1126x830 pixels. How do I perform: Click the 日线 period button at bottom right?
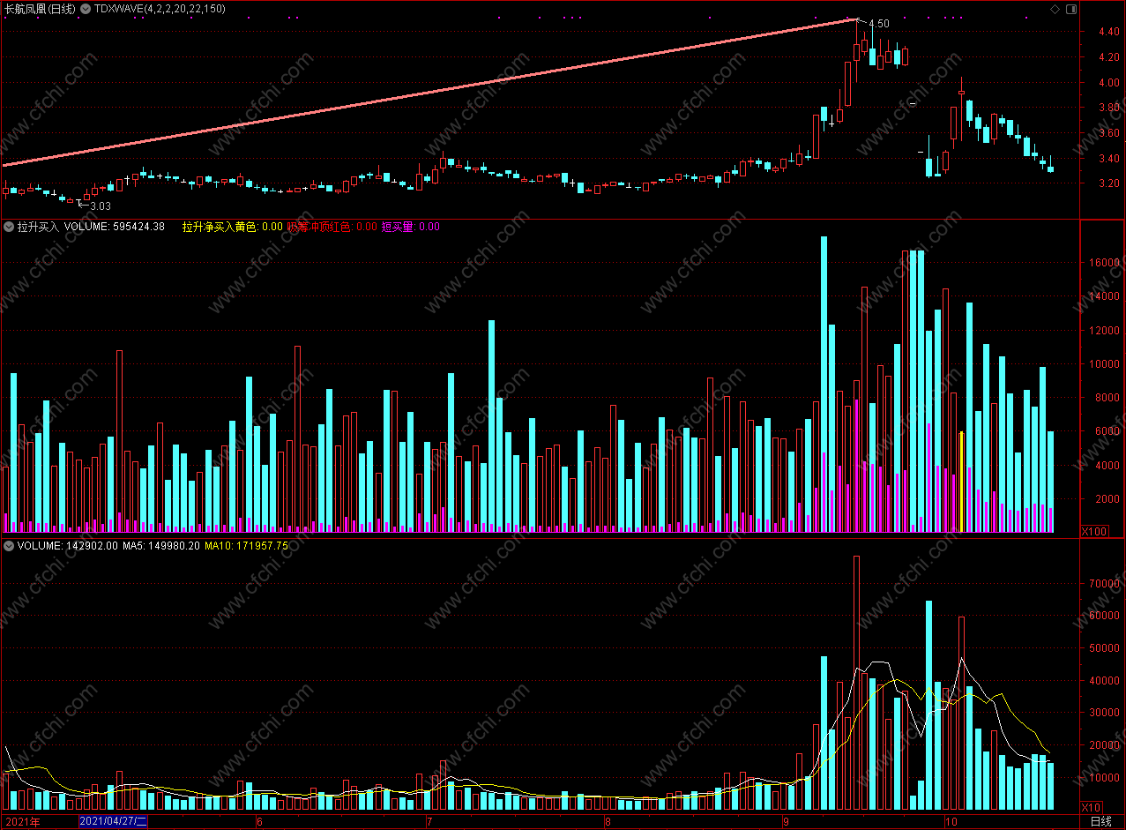click(1101, 822)
